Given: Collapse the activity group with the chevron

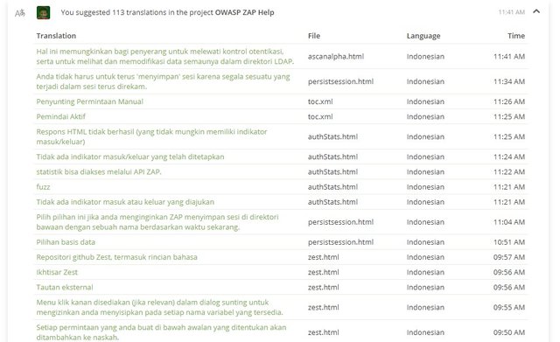Looking at the screenshot, I should pyautogui.click(x=536, y=11).
